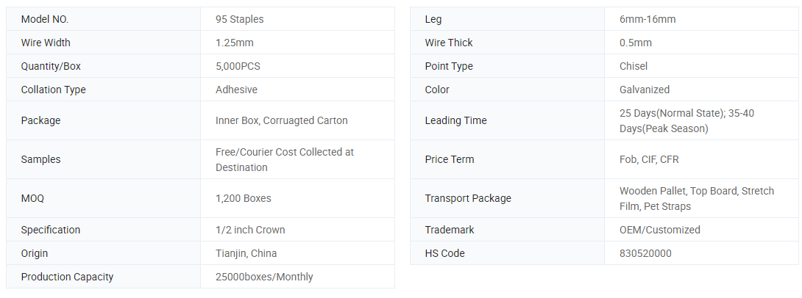Click the Adhesive collation type value

tap(236, 90)
